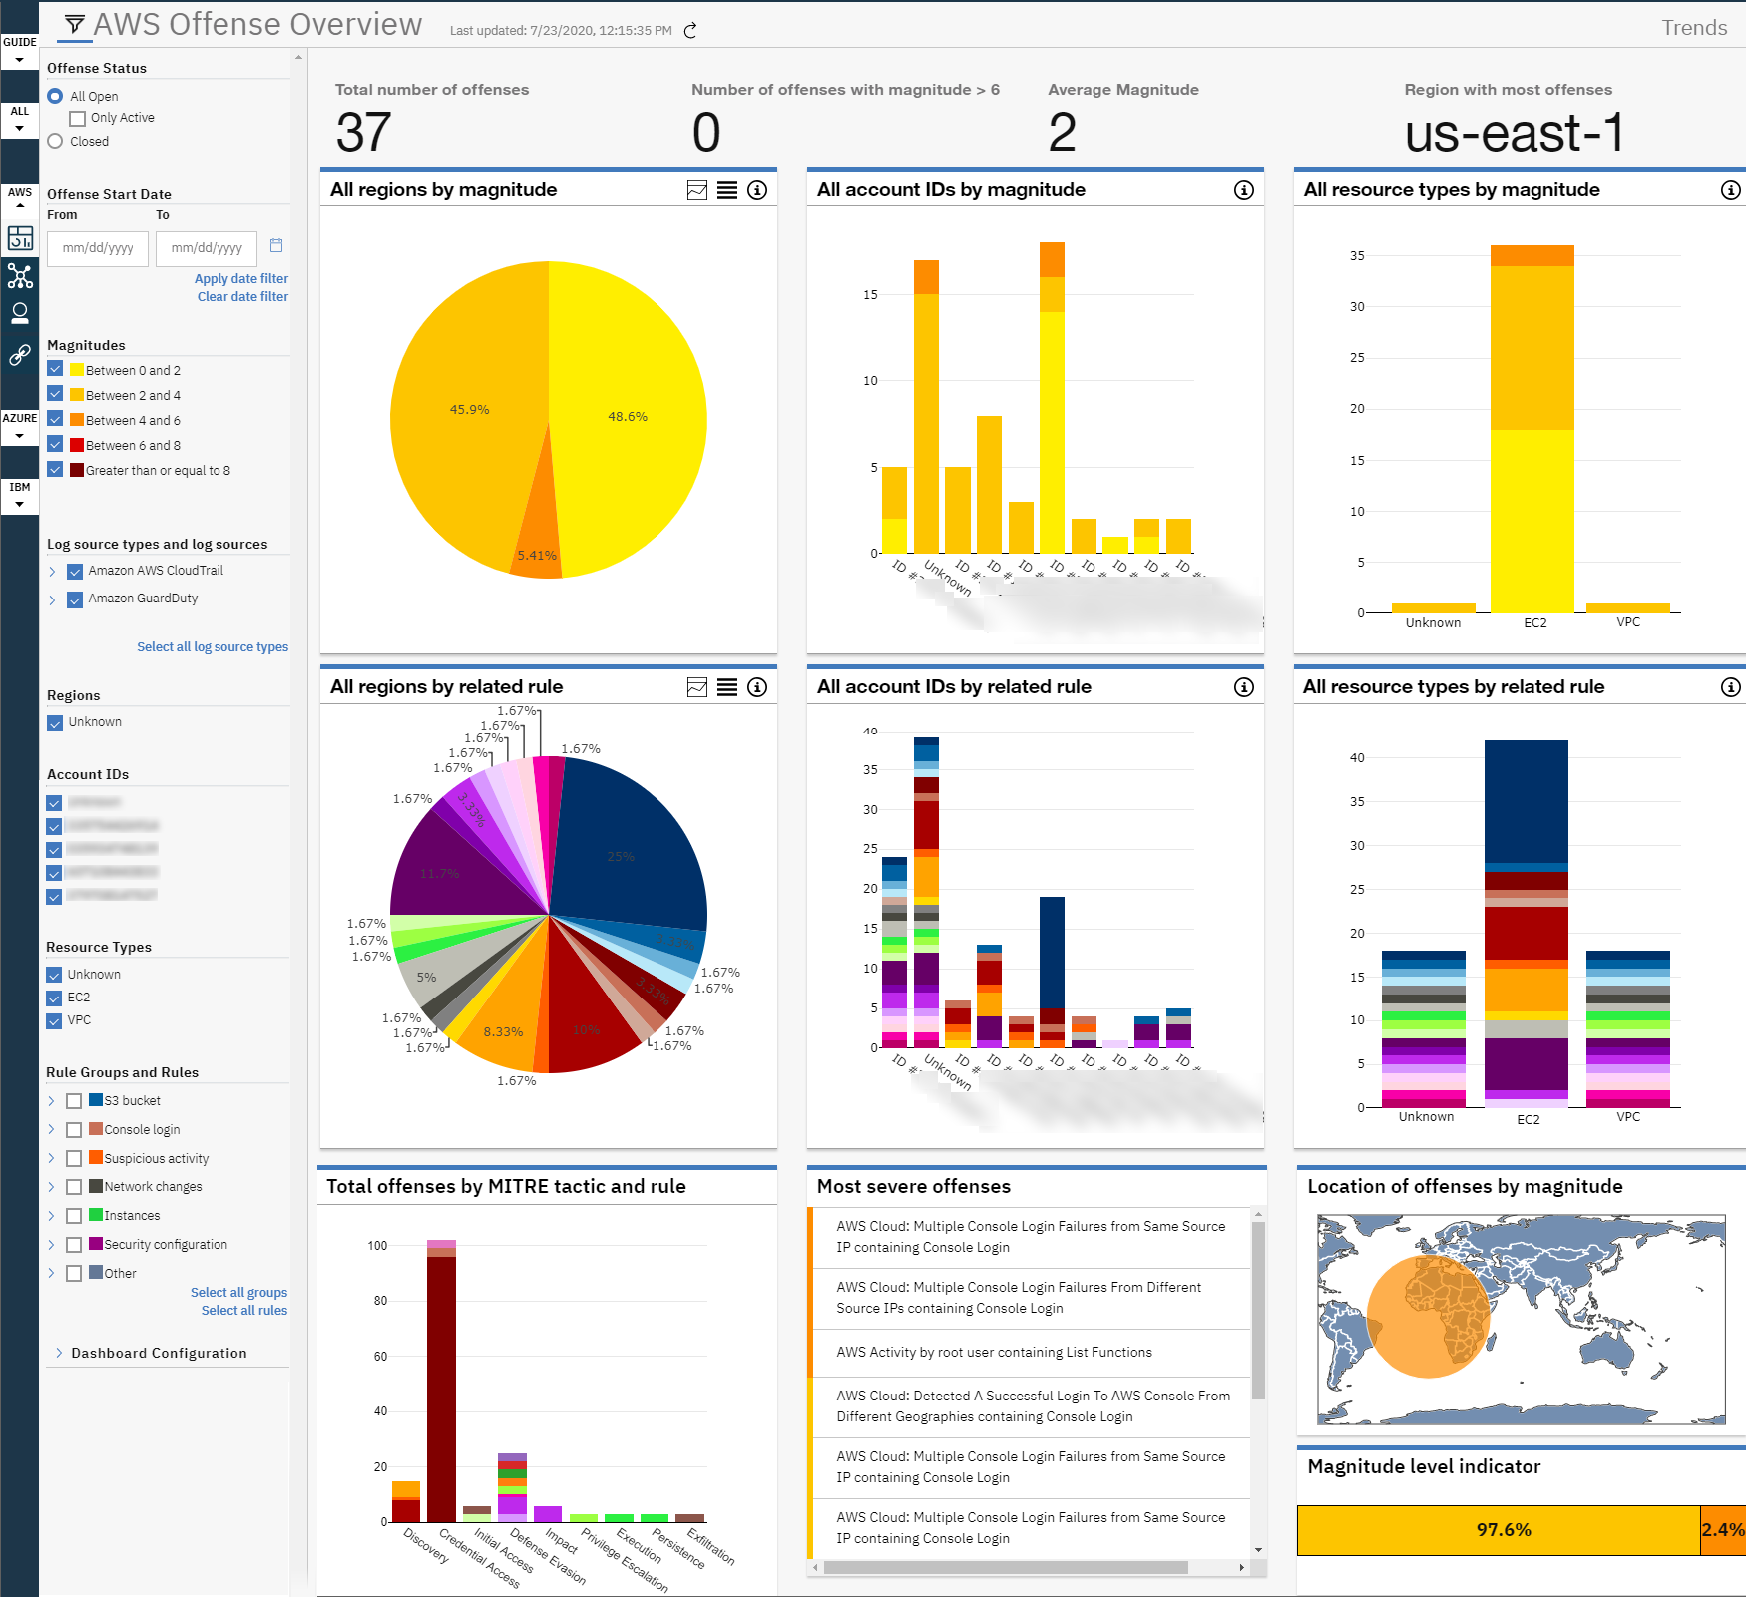Click the Instances green color swatch
The height and width of the screenshot is (1597, 1751).
96,1215
